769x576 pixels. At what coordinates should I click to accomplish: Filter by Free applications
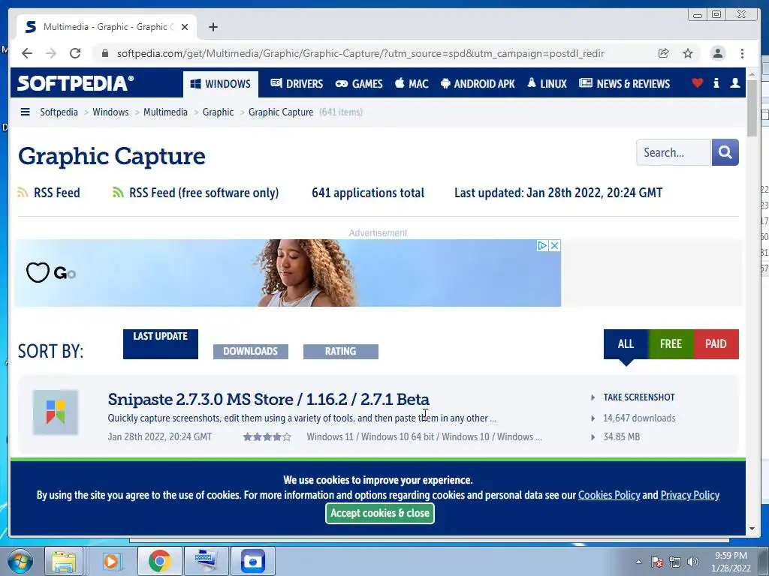pos(671,343)
